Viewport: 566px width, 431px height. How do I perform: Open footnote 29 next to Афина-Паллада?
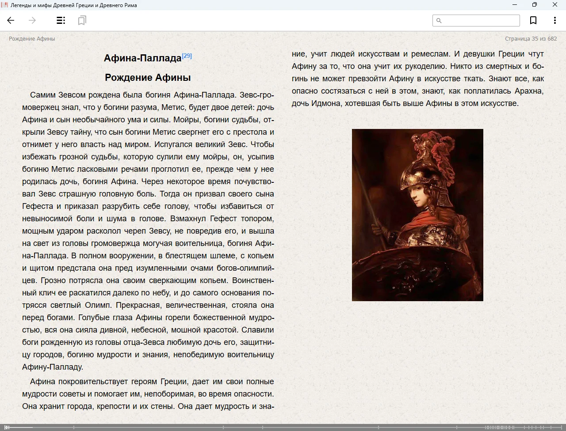pos(187,56)
